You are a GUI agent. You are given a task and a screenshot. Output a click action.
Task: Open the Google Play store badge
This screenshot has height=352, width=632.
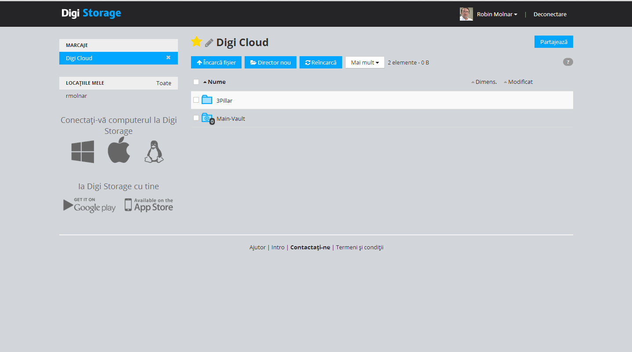[x=90, y=205]
